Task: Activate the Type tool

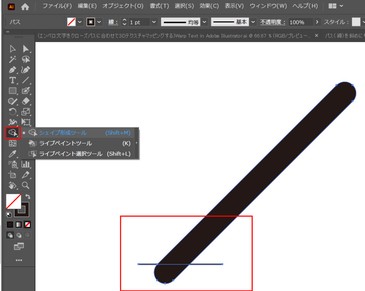Action: 12,80
